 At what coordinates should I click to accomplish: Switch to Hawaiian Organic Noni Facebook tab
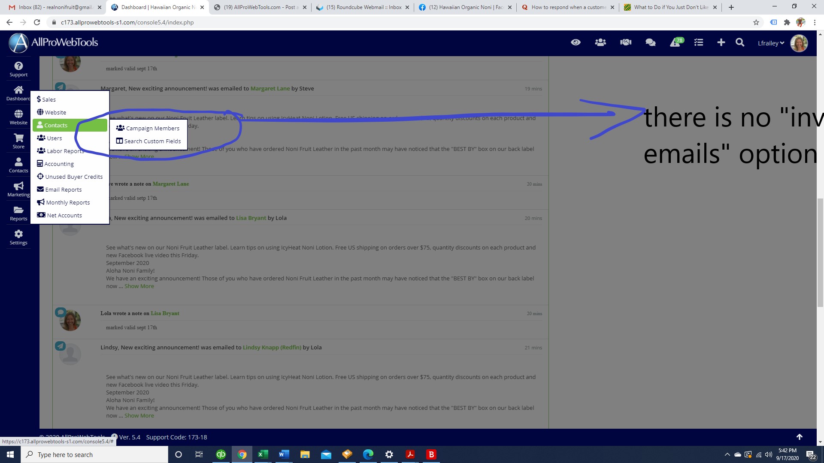[x=465, y=7]
